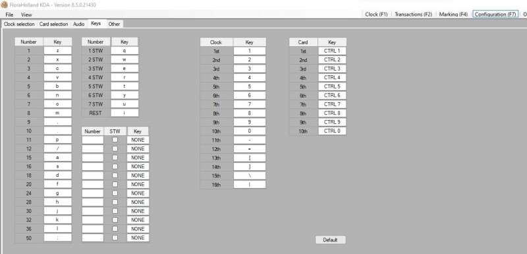527x254 pixels.
Task: Toggle STW checkbox in fourth custom row
Action: [x=115, y=166]
